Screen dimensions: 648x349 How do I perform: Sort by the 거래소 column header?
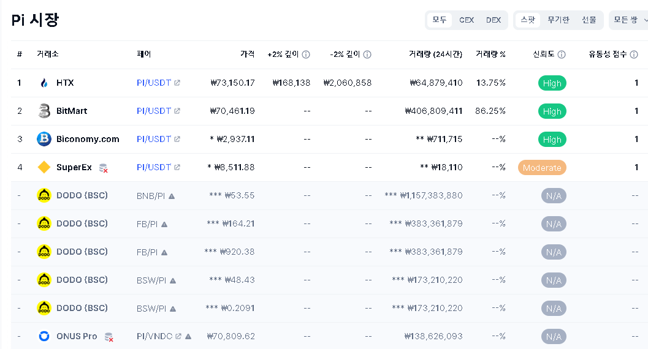48,54
